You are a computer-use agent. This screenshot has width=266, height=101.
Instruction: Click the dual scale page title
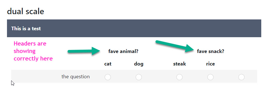pyautogui.click(x=25, y=11)
